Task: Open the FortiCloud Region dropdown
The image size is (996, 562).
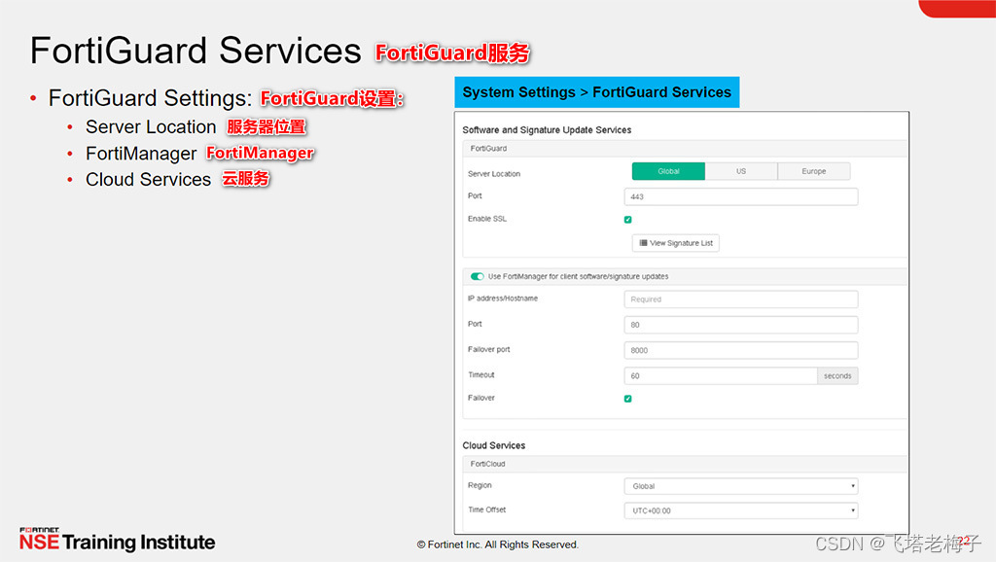Action: 741,486
